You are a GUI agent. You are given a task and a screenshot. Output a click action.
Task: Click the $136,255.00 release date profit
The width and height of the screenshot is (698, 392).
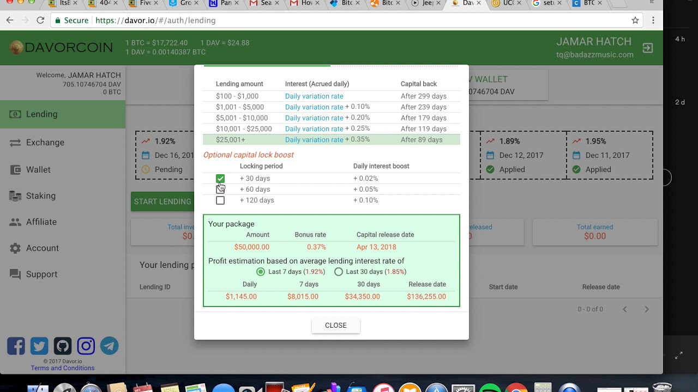click(x=426, y=297)
